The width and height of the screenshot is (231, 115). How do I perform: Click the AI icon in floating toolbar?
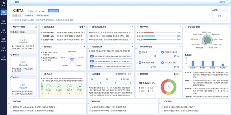(227, 91)
